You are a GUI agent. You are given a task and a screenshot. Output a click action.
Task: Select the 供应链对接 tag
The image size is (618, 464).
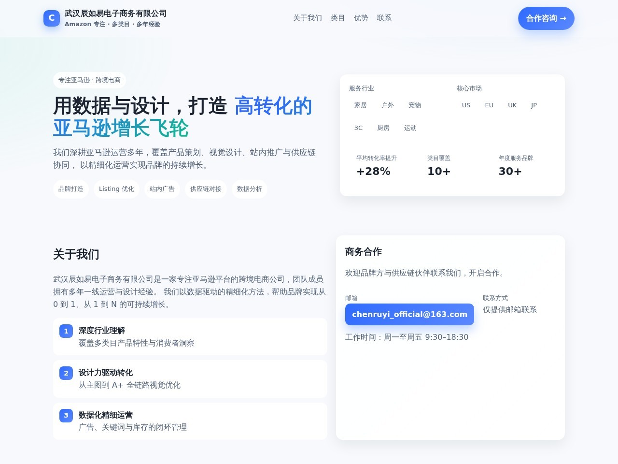coord(206,189)
